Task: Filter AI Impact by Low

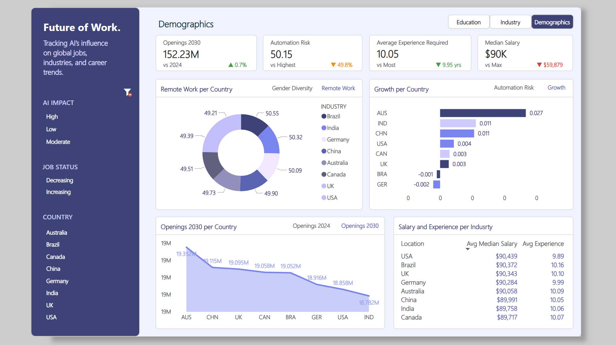Action: [51, 129]
